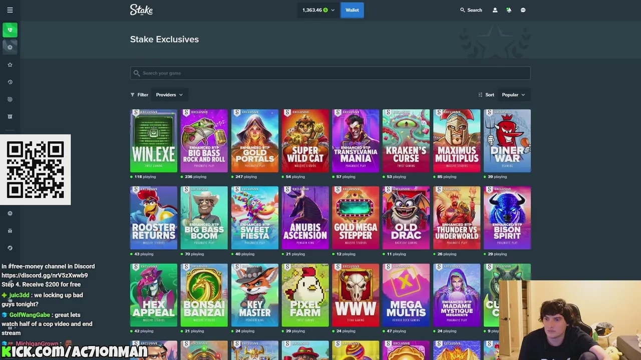Click '85 playing' under Maximus Multiplus
Viewport: 641px width, 360px height.
(447, 176)
